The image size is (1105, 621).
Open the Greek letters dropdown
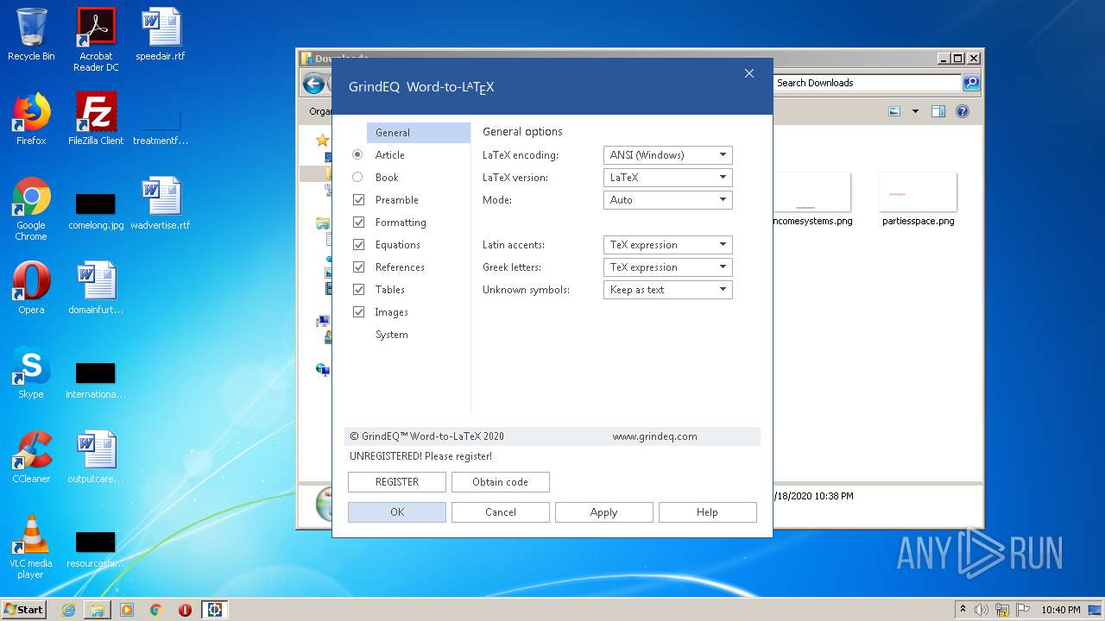[x=667, y=267]
